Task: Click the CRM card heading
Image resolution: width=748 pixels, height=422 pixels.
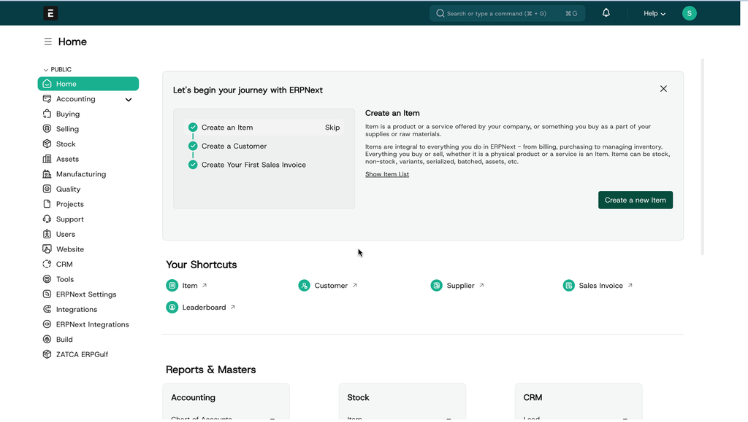Action: pyautogui.click(x=533, y=397)
